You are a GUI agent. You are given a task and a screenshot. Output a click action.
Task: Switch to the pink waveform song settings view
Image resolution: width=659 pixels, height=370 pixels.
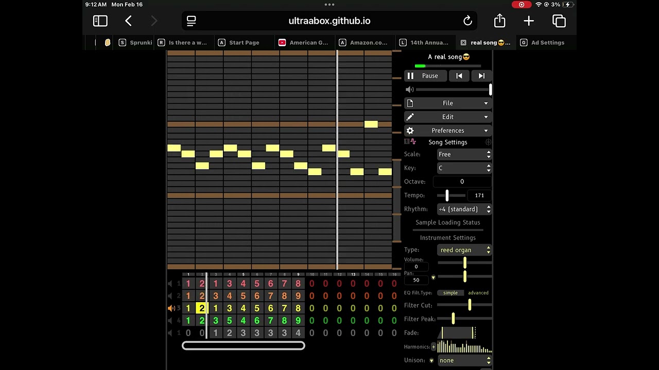pos(413,142)
